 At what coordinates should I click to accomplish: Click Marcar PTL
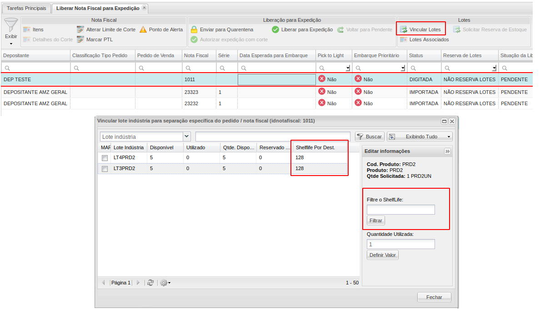(x=95, y=39)
